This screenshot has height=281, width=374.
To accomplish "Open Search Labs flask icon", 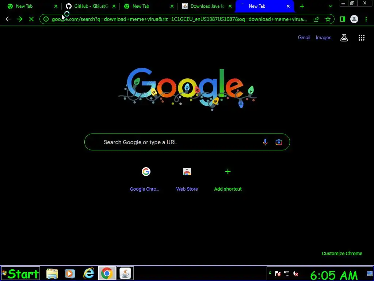I will tap(344, 38).
